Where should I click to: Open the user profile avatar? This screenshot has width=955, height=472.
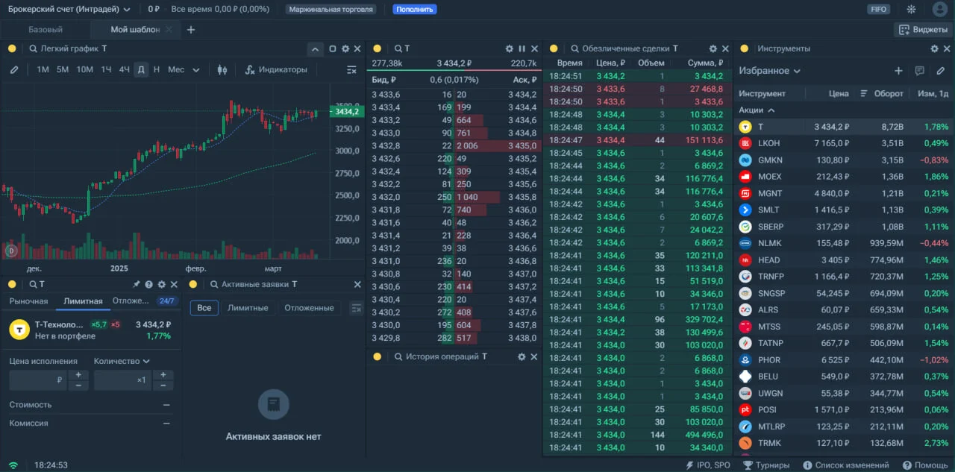[x=939, y=10]
